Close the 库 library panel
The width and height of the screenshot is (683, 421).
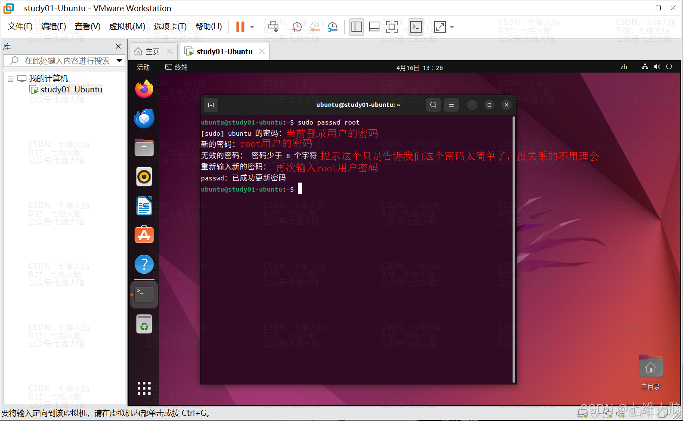118,46
